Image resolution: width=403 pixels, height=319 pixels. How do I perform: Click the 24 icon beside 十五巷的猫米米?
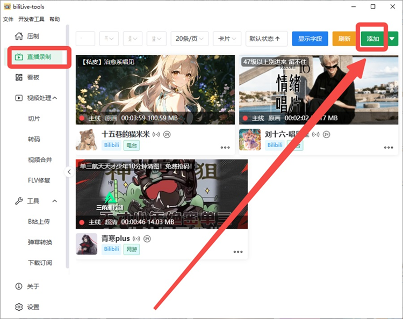click(167, 134)
